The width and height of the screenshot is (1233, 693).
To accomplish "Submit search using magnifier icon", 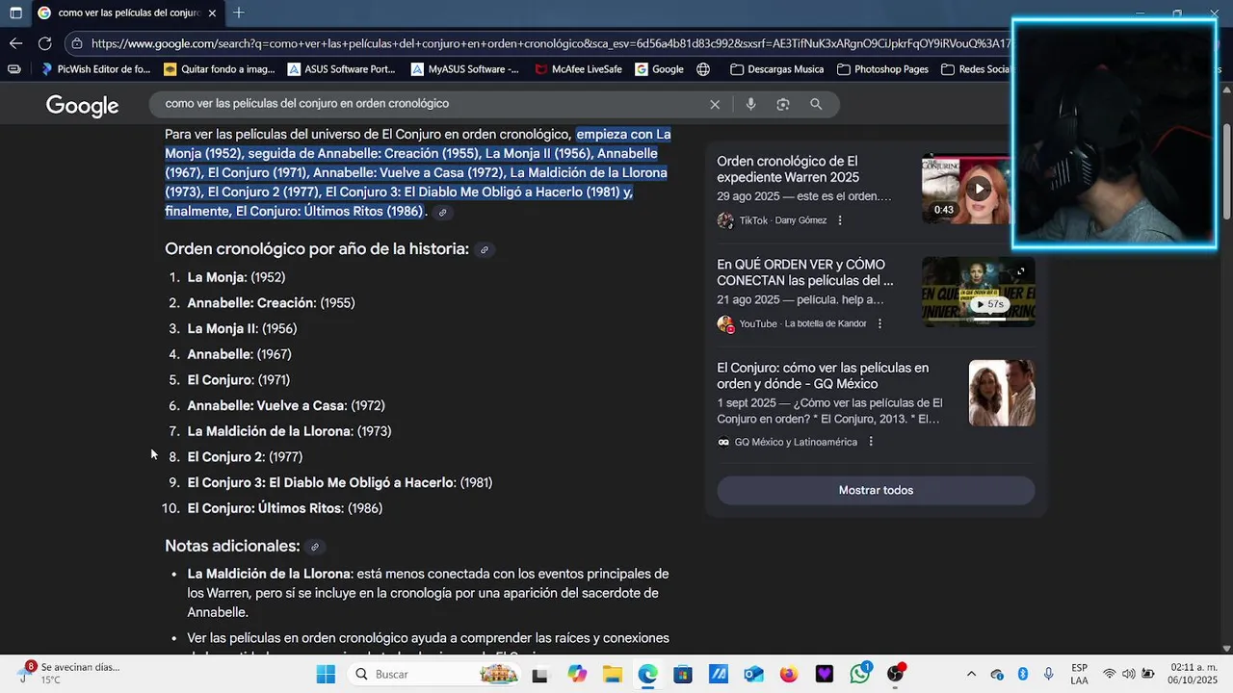I will pos(816,104).
